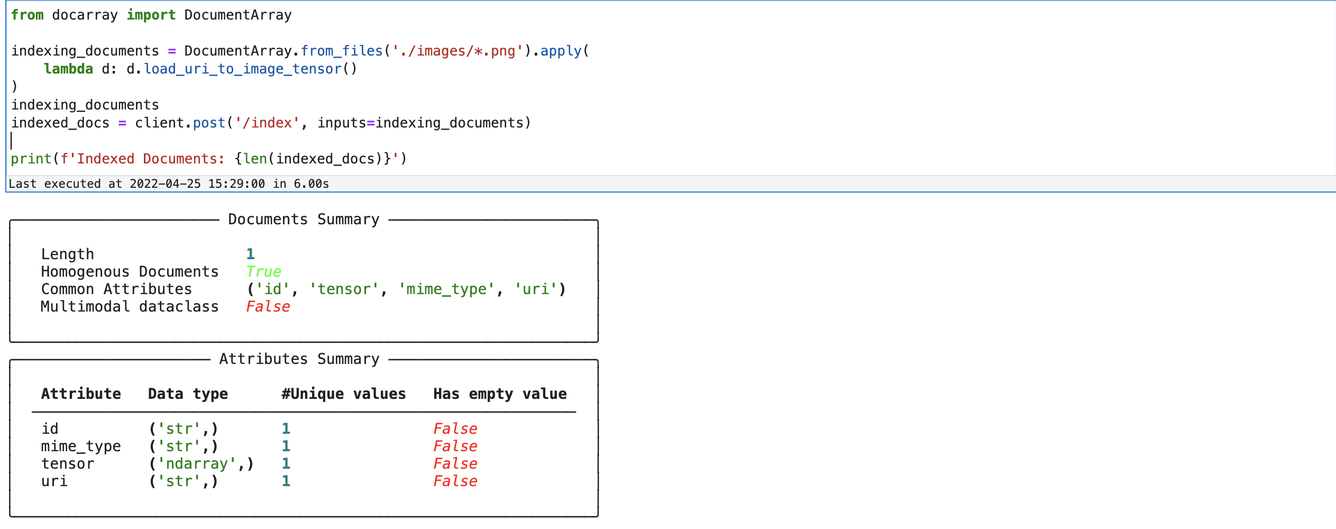This screenshot has width=1336, height=529.
Task: Click the ('ndarray',) data type cell
Action: click(x=201, y=463)
